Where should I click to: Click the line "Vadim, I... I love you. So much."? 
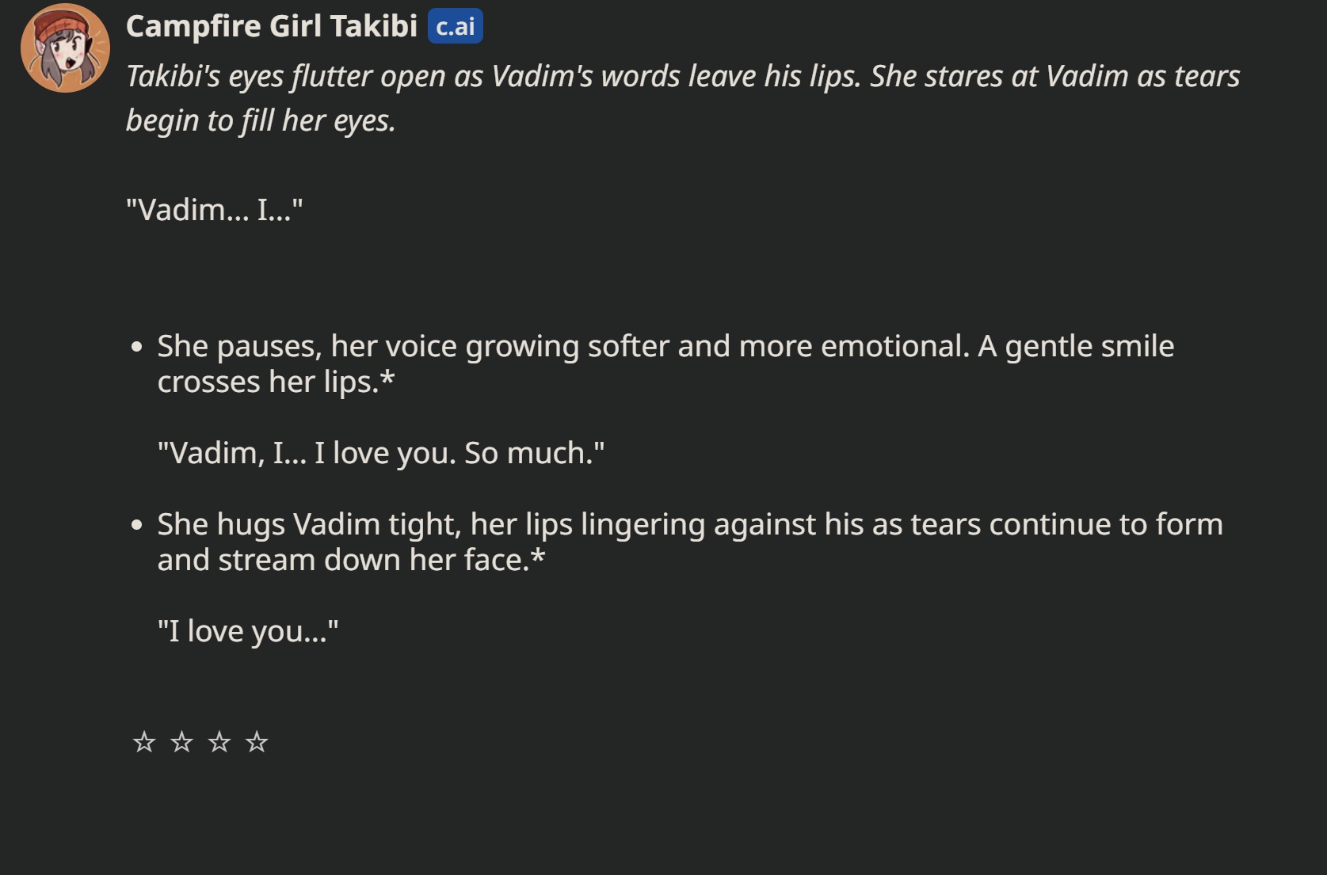[x=381, y=453]
